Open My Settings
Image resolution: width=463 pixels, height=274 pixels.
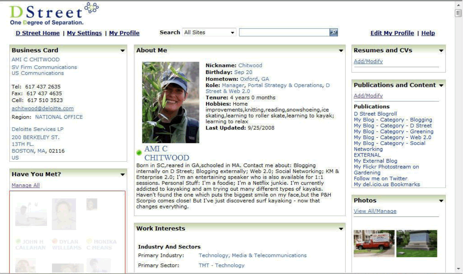coord(84,33)
